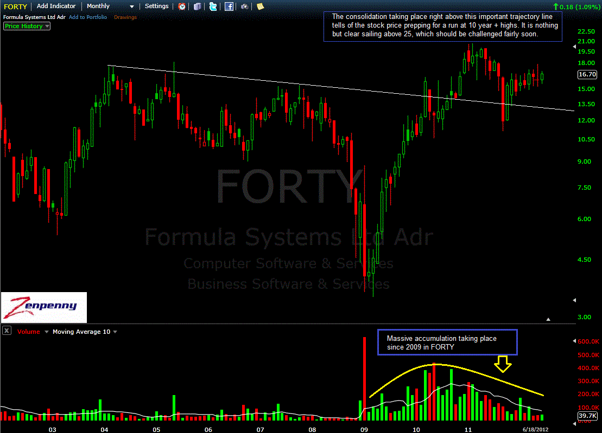Click Add to Portfolio link
Image resolution: width=602 pixels, height=433 pixels.
(x=88, y=17)
